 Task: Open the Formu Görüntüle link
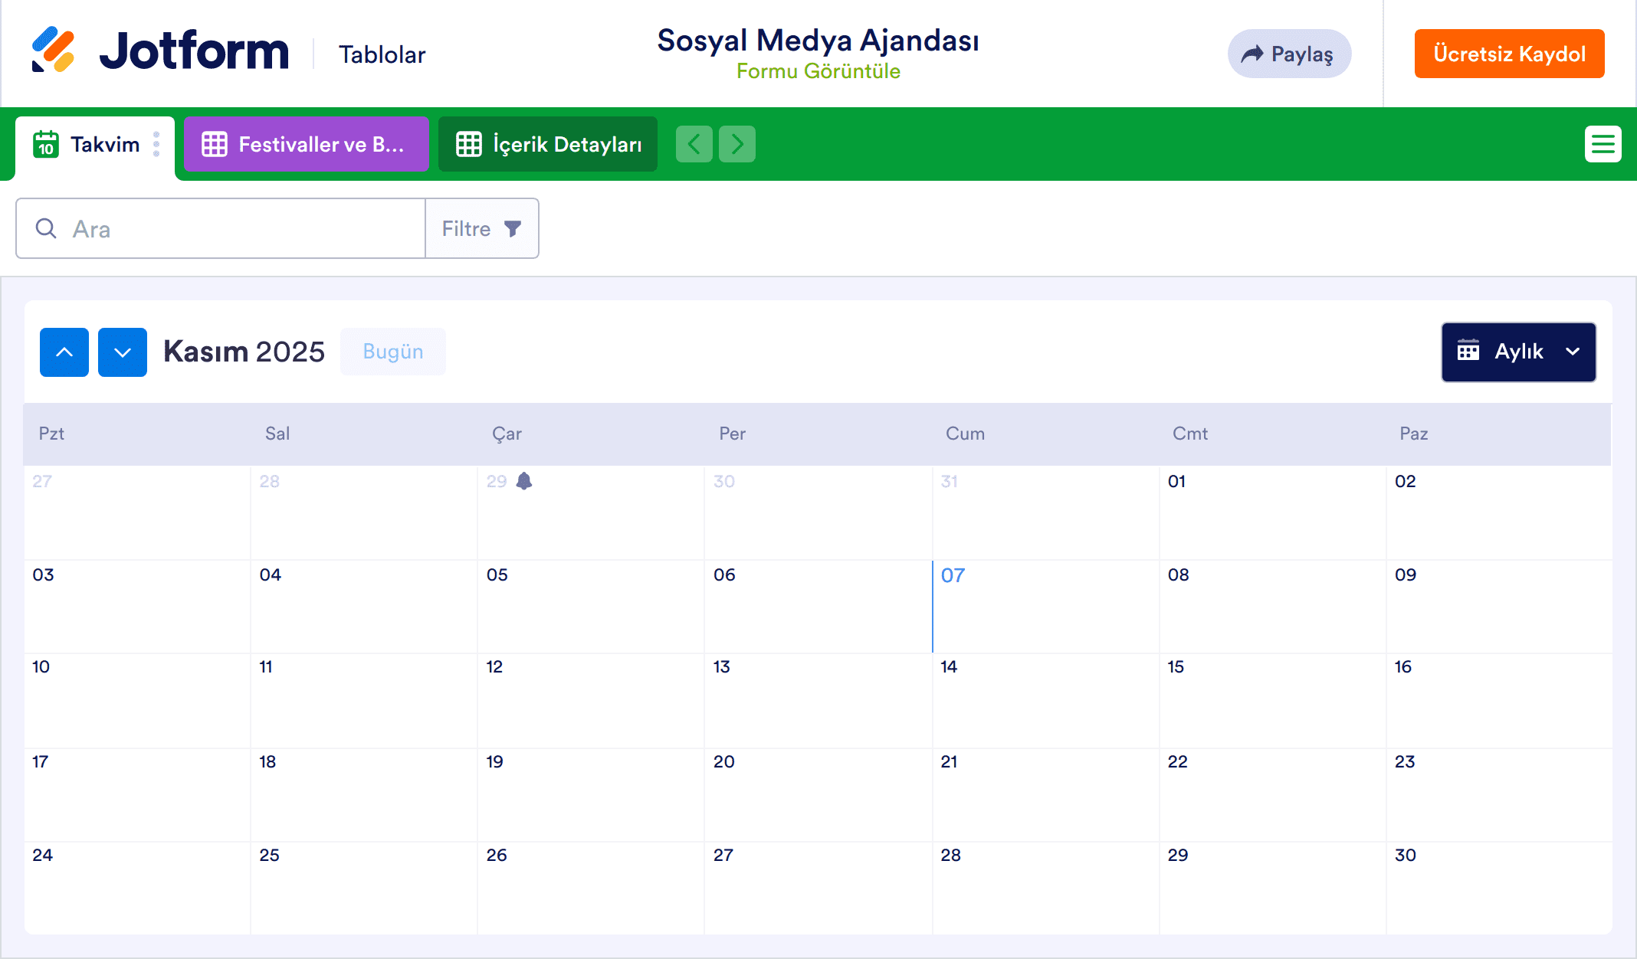point(818,70)
